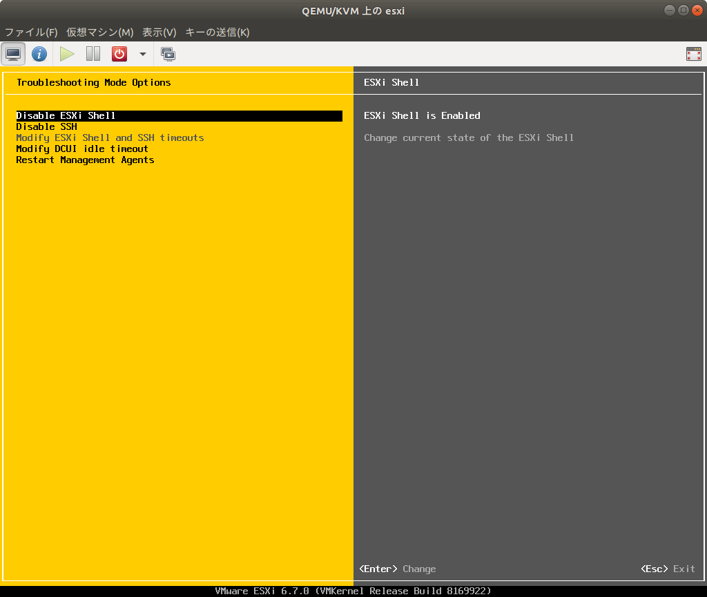Image resolution: width=707 pixels, height=597 pixels.
Task: Click VMware ESXi 6.7.0 build text
Action: coord(353,591)
